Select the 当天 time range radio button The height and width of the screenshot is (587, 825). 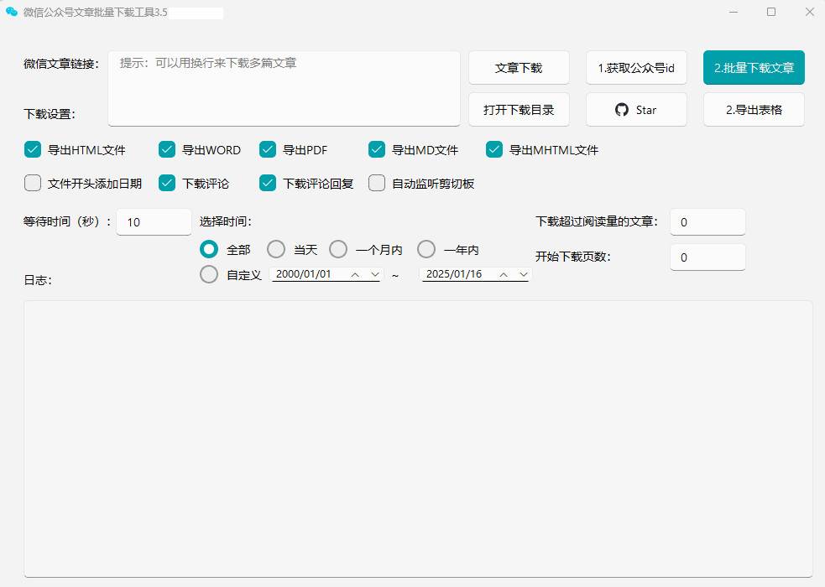tap(276, 249)
